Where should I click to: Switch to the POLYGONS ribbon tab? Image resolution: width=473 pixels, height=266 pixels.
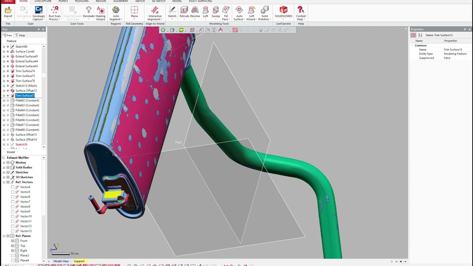pyautogui.click(x=82, y=1)
